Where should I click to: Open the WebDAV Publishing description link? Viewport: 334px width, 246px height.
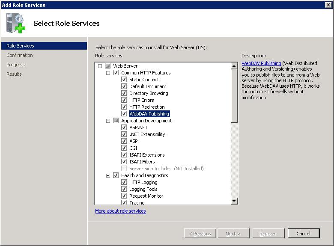[261, 63]
